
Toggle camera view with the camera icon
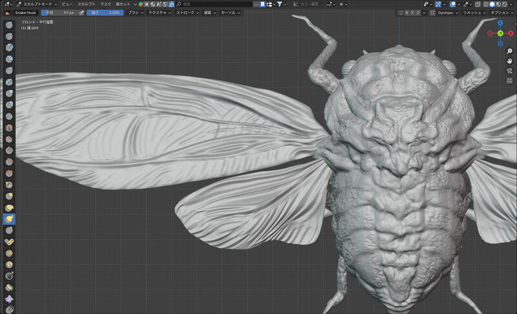pos(510,71)
